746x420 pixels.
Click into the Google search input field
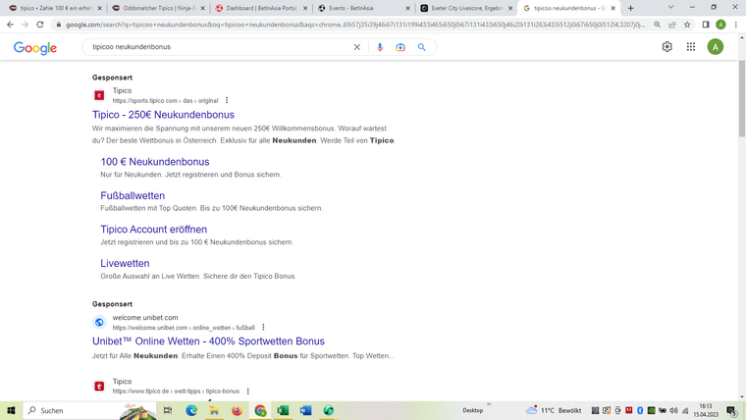pos(219,47)
